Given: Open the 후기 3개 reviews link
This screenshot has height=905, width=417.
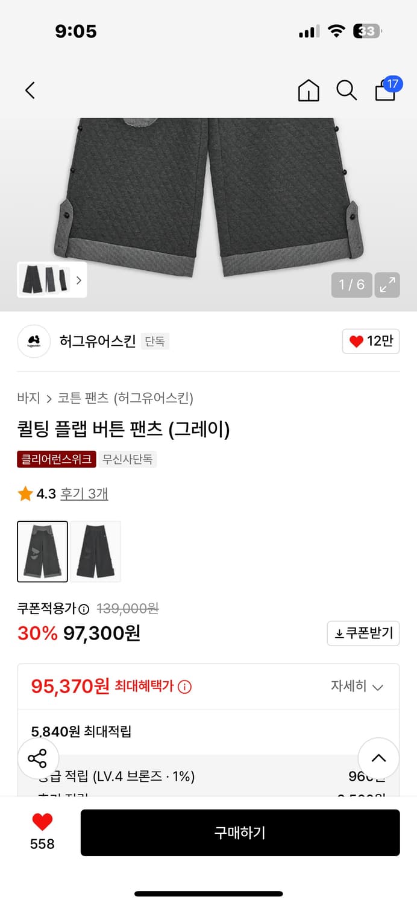Looking at the screenshot, I should [84, 494].
